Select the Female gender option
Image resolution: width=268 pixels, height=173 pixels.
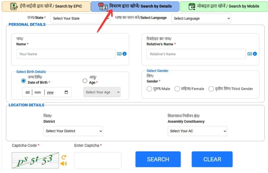177,89
